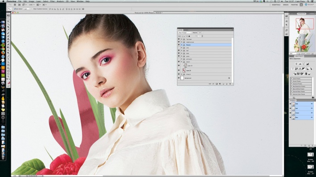Viewport: 316px width, 177px height.
Task: Open Firefox from the Dock
Action: [x=3, y=52]
